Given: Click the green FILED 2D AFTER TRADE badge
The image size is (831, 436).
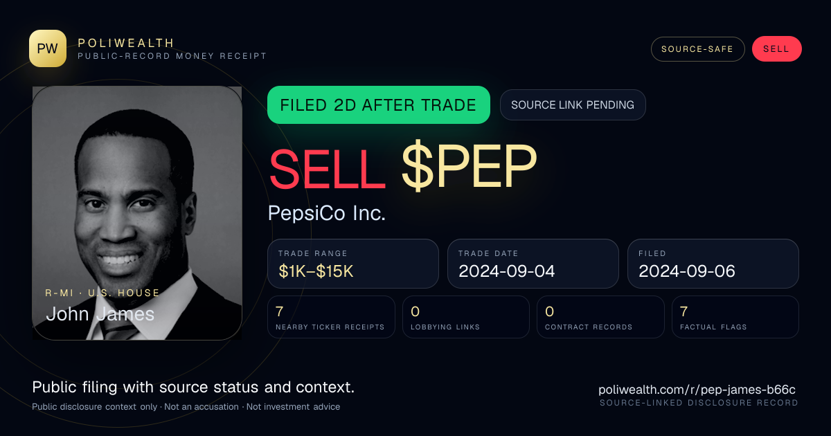Looking at the screenshot, I should [x=379, y=105].
